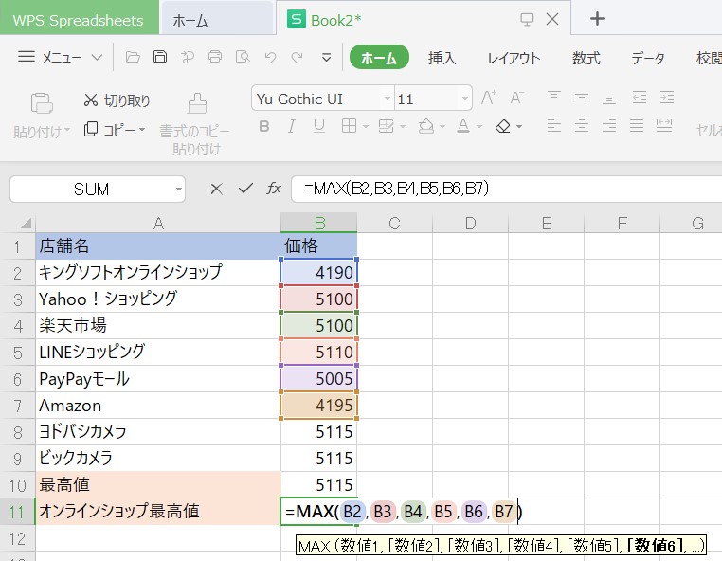Toggle bold formatting
The height and width of the screenshot is (561, 722).
(x=264, y=126)
